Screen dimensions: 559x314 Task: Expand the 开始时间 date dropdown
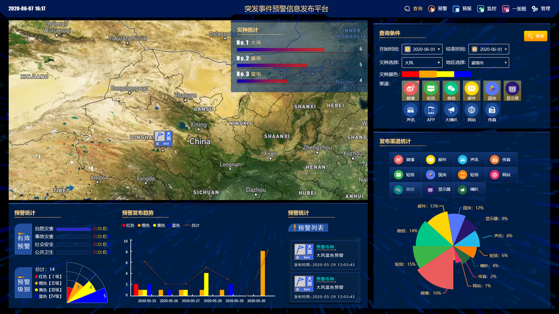(x=439, y=49)
